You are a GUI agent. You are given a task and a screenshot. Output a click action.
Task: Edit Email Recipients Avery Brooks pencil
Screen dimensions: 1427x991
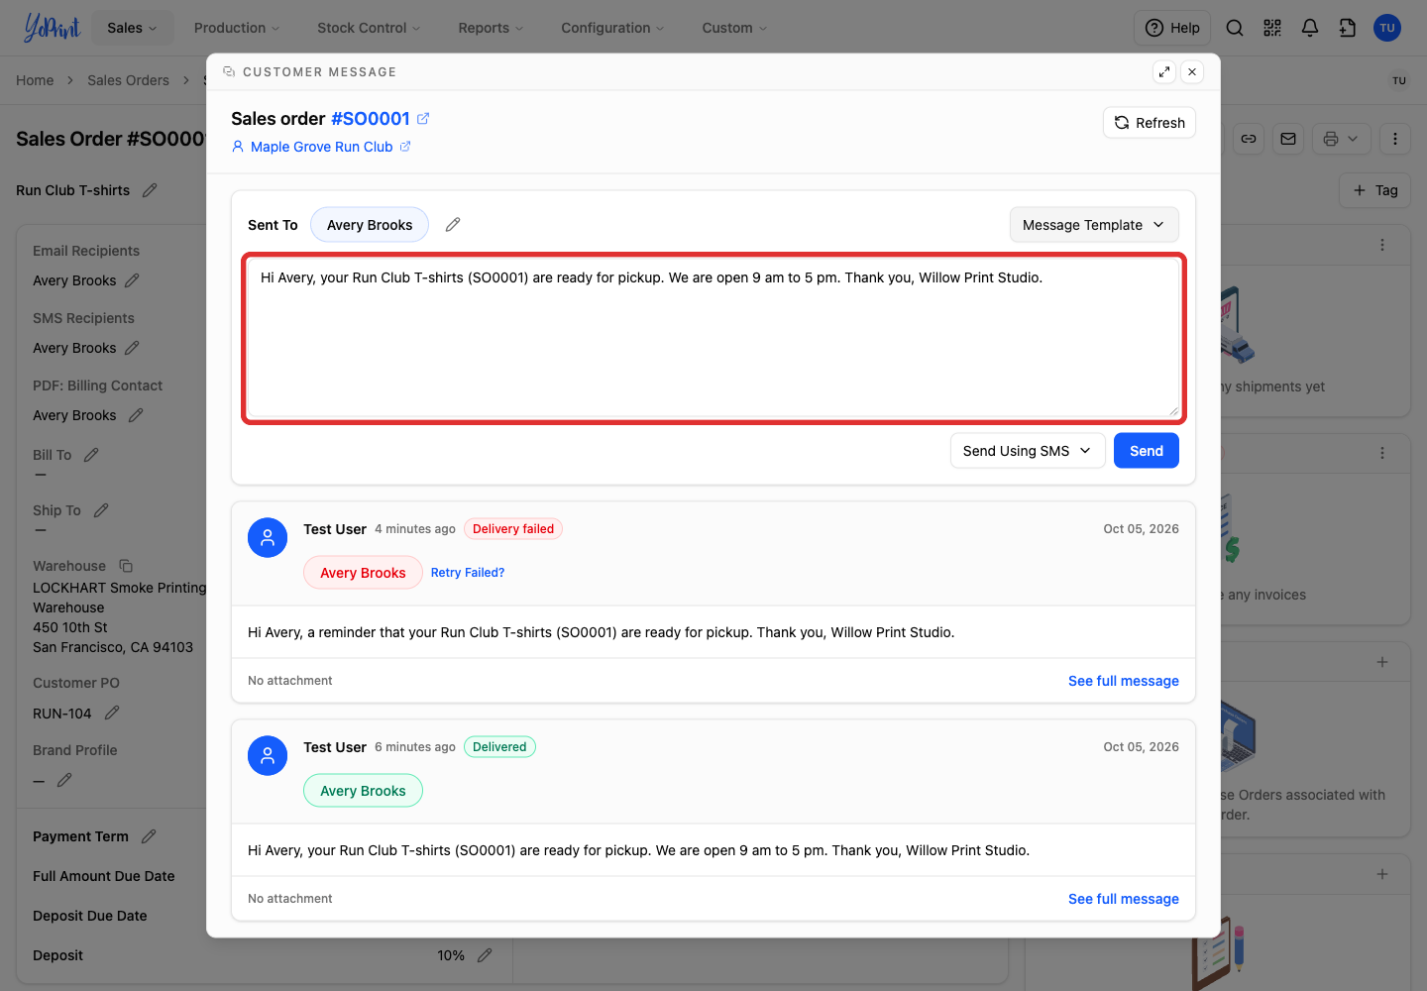[x=132, y=280]
